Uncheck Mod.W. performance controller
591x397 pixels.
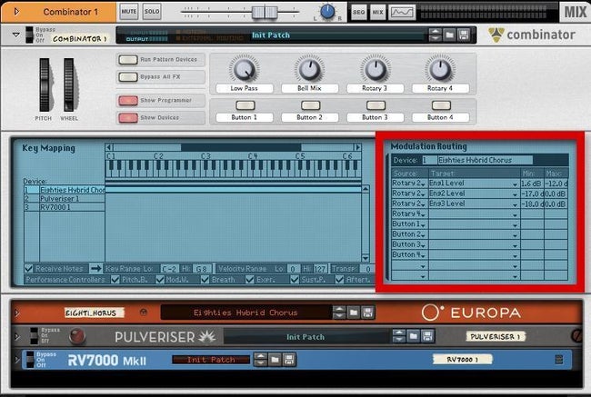pos(160,280)
